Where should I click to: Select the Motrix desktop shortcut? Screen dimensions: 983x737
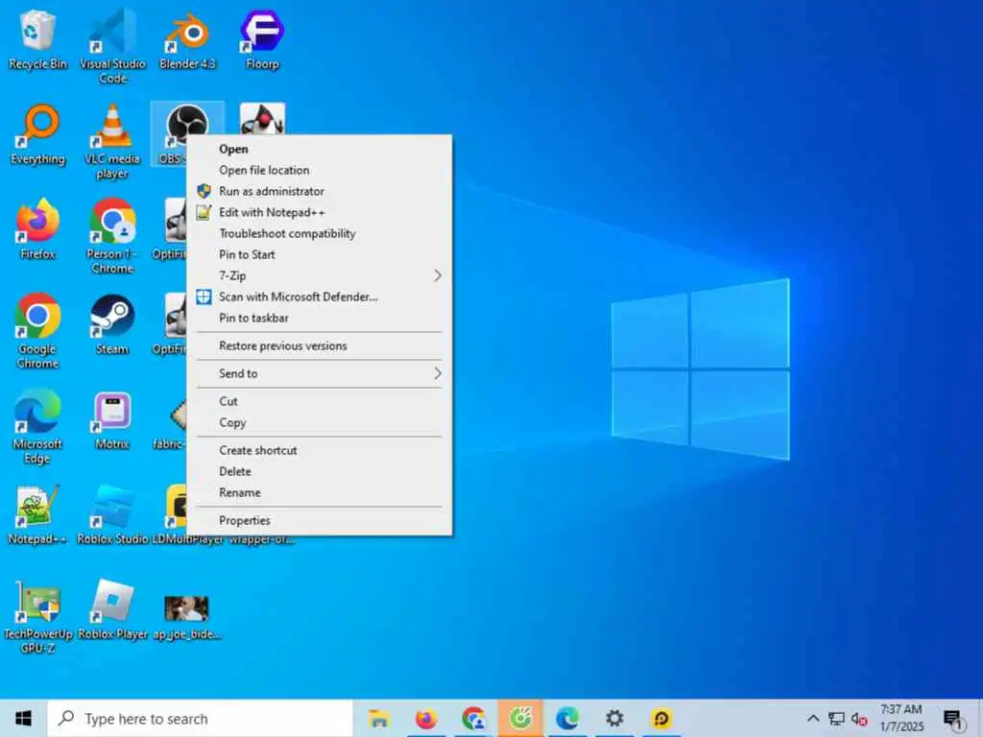pos(112,420)
